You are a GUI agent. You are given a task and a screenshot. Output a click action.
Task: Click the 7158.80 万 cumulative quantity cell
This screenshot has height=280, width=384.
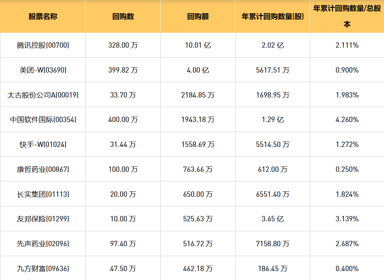tap(273, 244)
